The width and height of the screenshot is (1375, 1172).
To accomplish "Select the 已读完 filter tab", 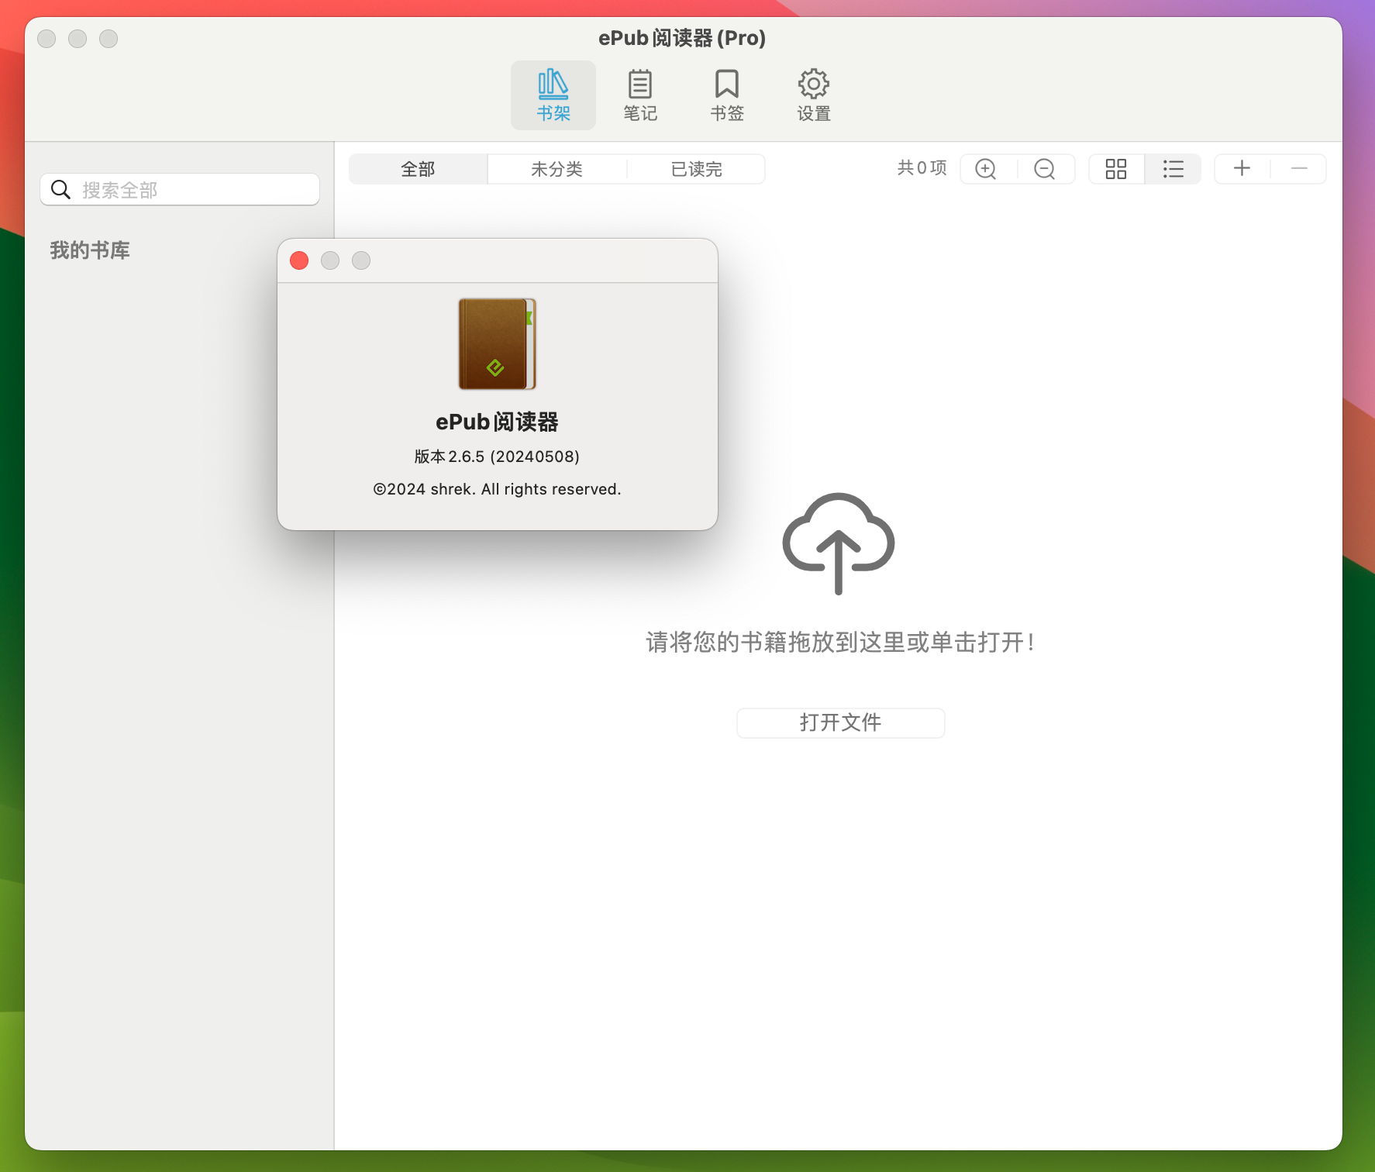I will click(x=696, y=169).
